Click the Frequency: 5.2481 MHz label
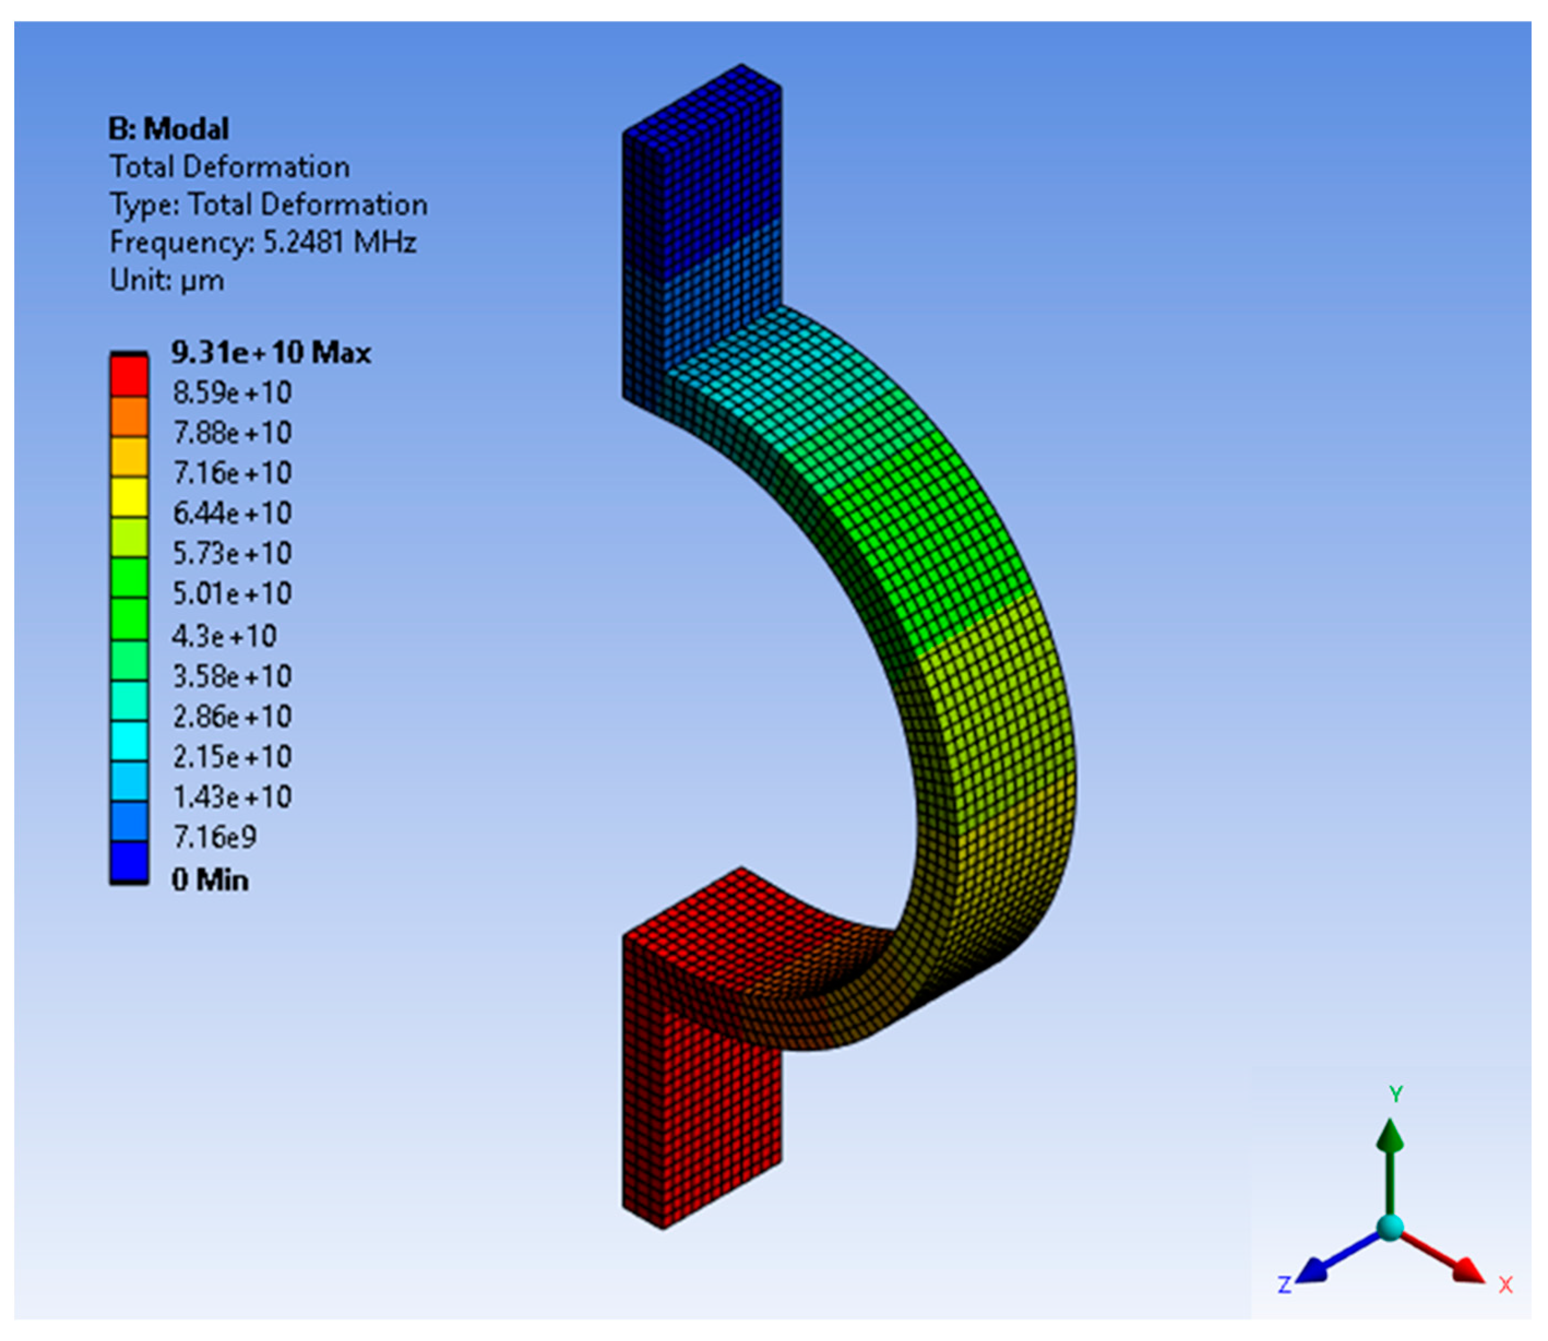 pyautogui.click(x=263, y=243)
